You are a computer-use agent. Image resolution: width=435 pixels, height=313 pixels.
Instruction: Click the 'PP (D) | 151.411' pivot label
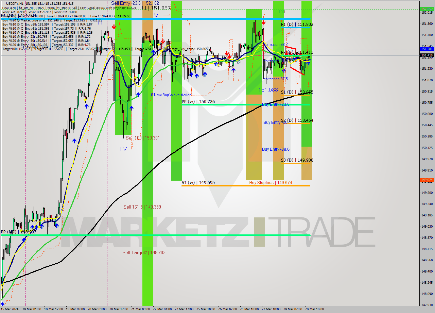[297, 52]
